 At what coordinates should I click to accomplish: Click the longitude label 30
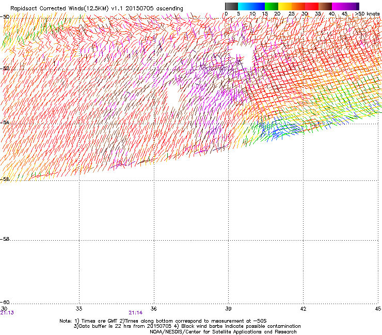click(4, 309)
